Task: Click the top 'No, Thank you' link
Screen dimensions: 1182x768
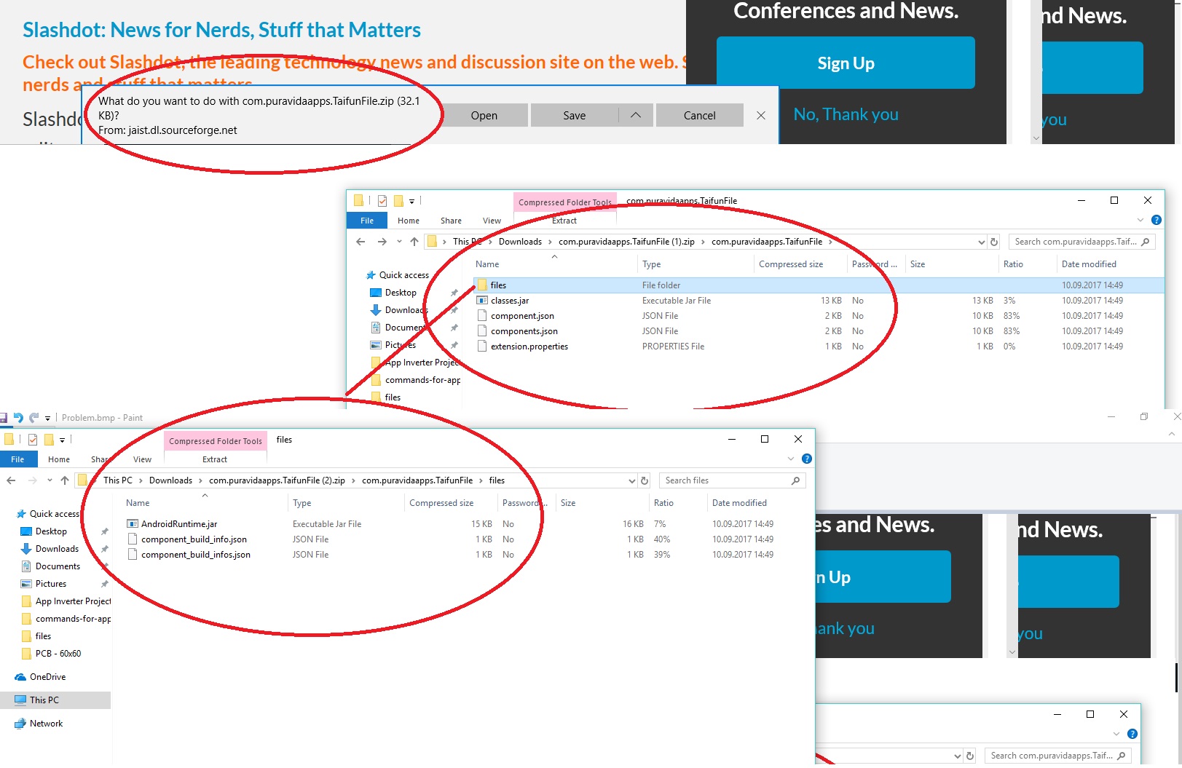Action: (846, 114)
